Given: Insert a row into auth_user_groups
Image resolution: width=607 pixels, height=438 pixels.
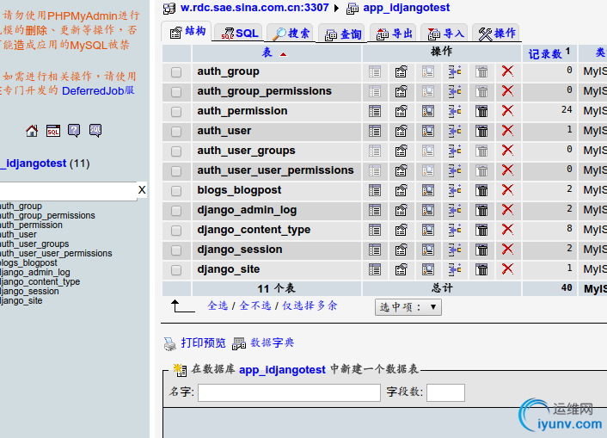Looking at the screenshot, I should click(455, 151).
